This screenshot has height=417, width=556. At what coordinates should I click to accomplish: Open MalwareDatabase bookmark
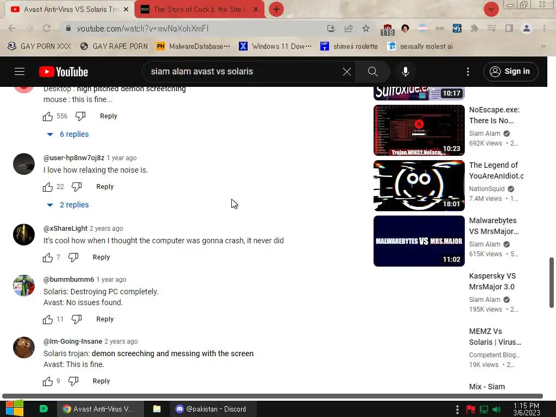click(193, 46)
